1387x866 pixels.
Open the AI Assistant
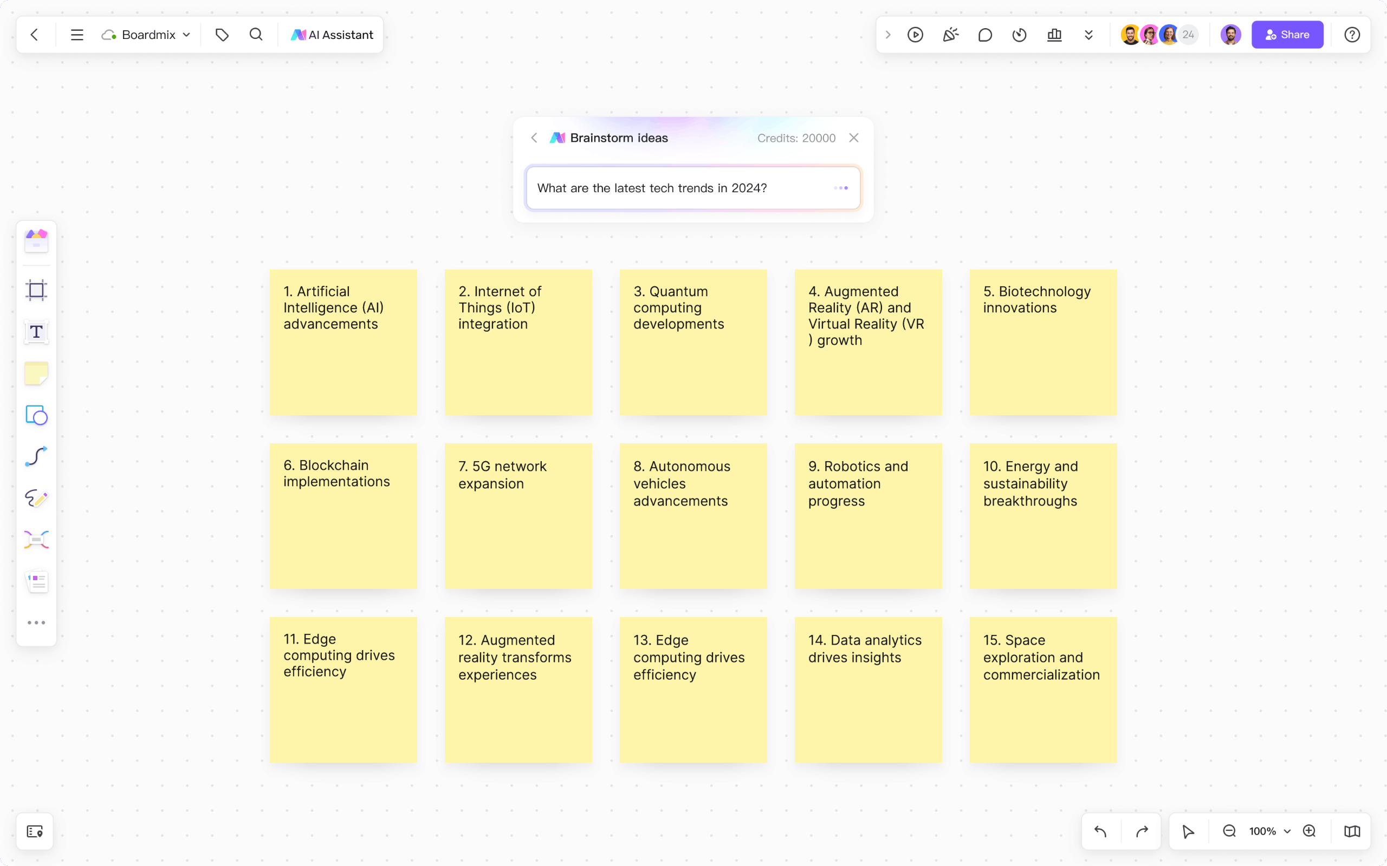click(331, 34)
